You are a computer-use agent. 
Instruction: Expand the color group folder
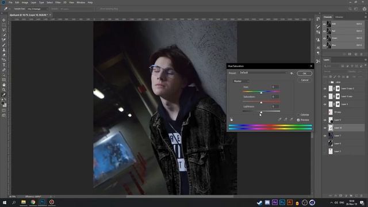[x=329, y=82]
